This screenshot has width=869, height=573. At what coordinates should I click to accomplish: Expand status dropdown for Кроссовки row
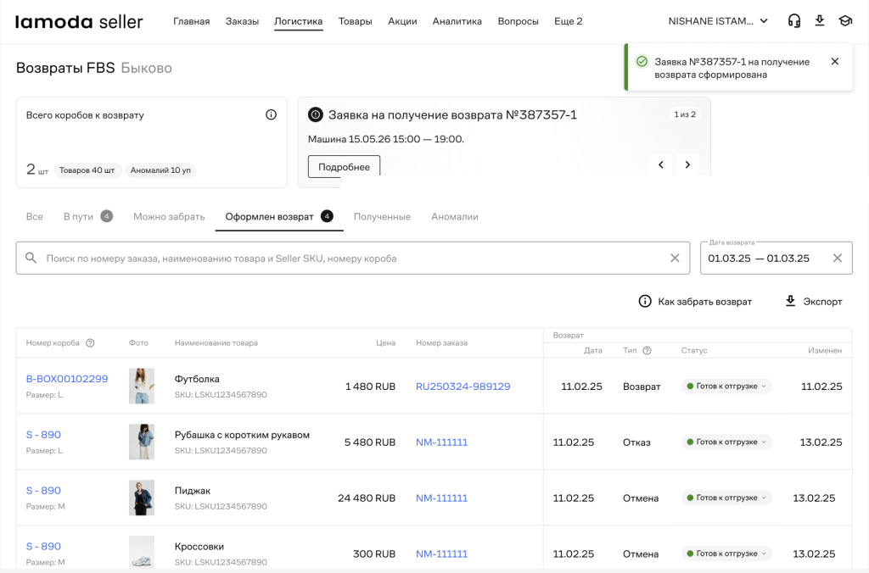click(726, 554)
